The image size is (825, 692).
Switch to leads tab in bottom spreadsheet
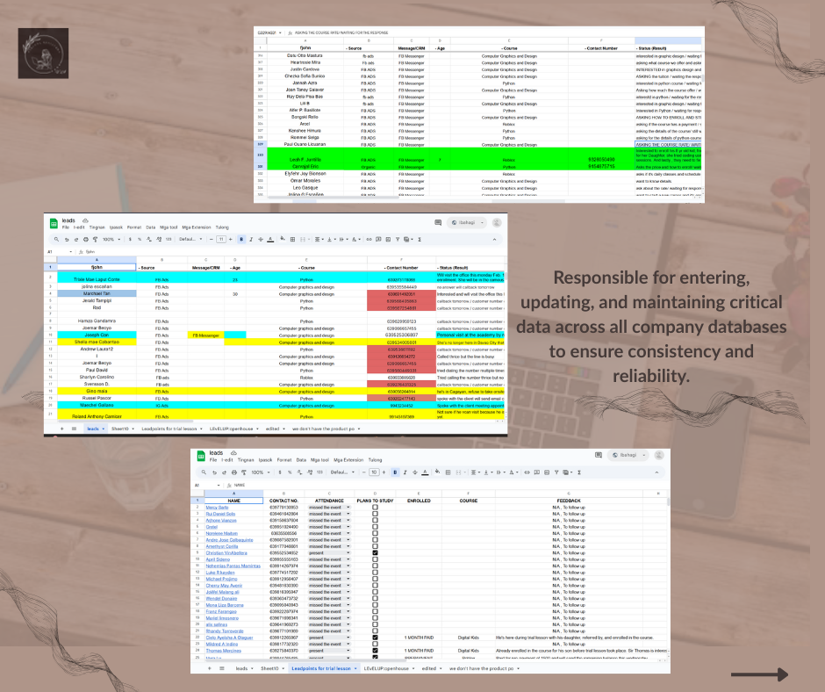point(241,668)
